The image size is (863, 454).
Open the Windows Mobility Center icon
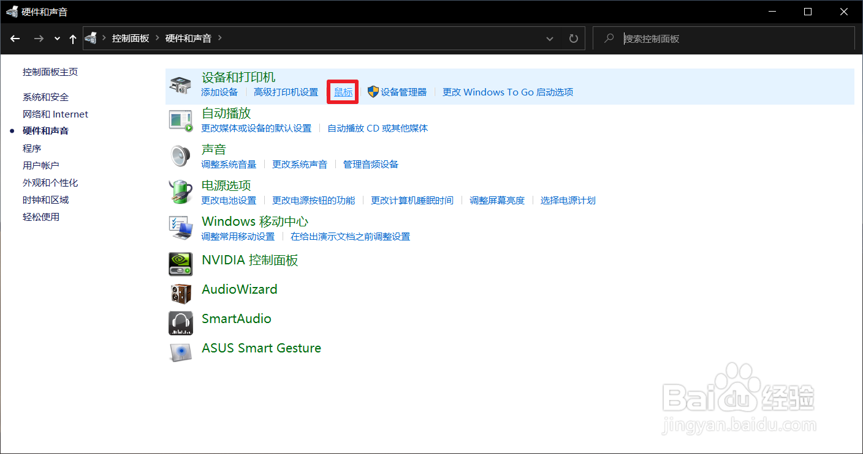tap(181, 228)
